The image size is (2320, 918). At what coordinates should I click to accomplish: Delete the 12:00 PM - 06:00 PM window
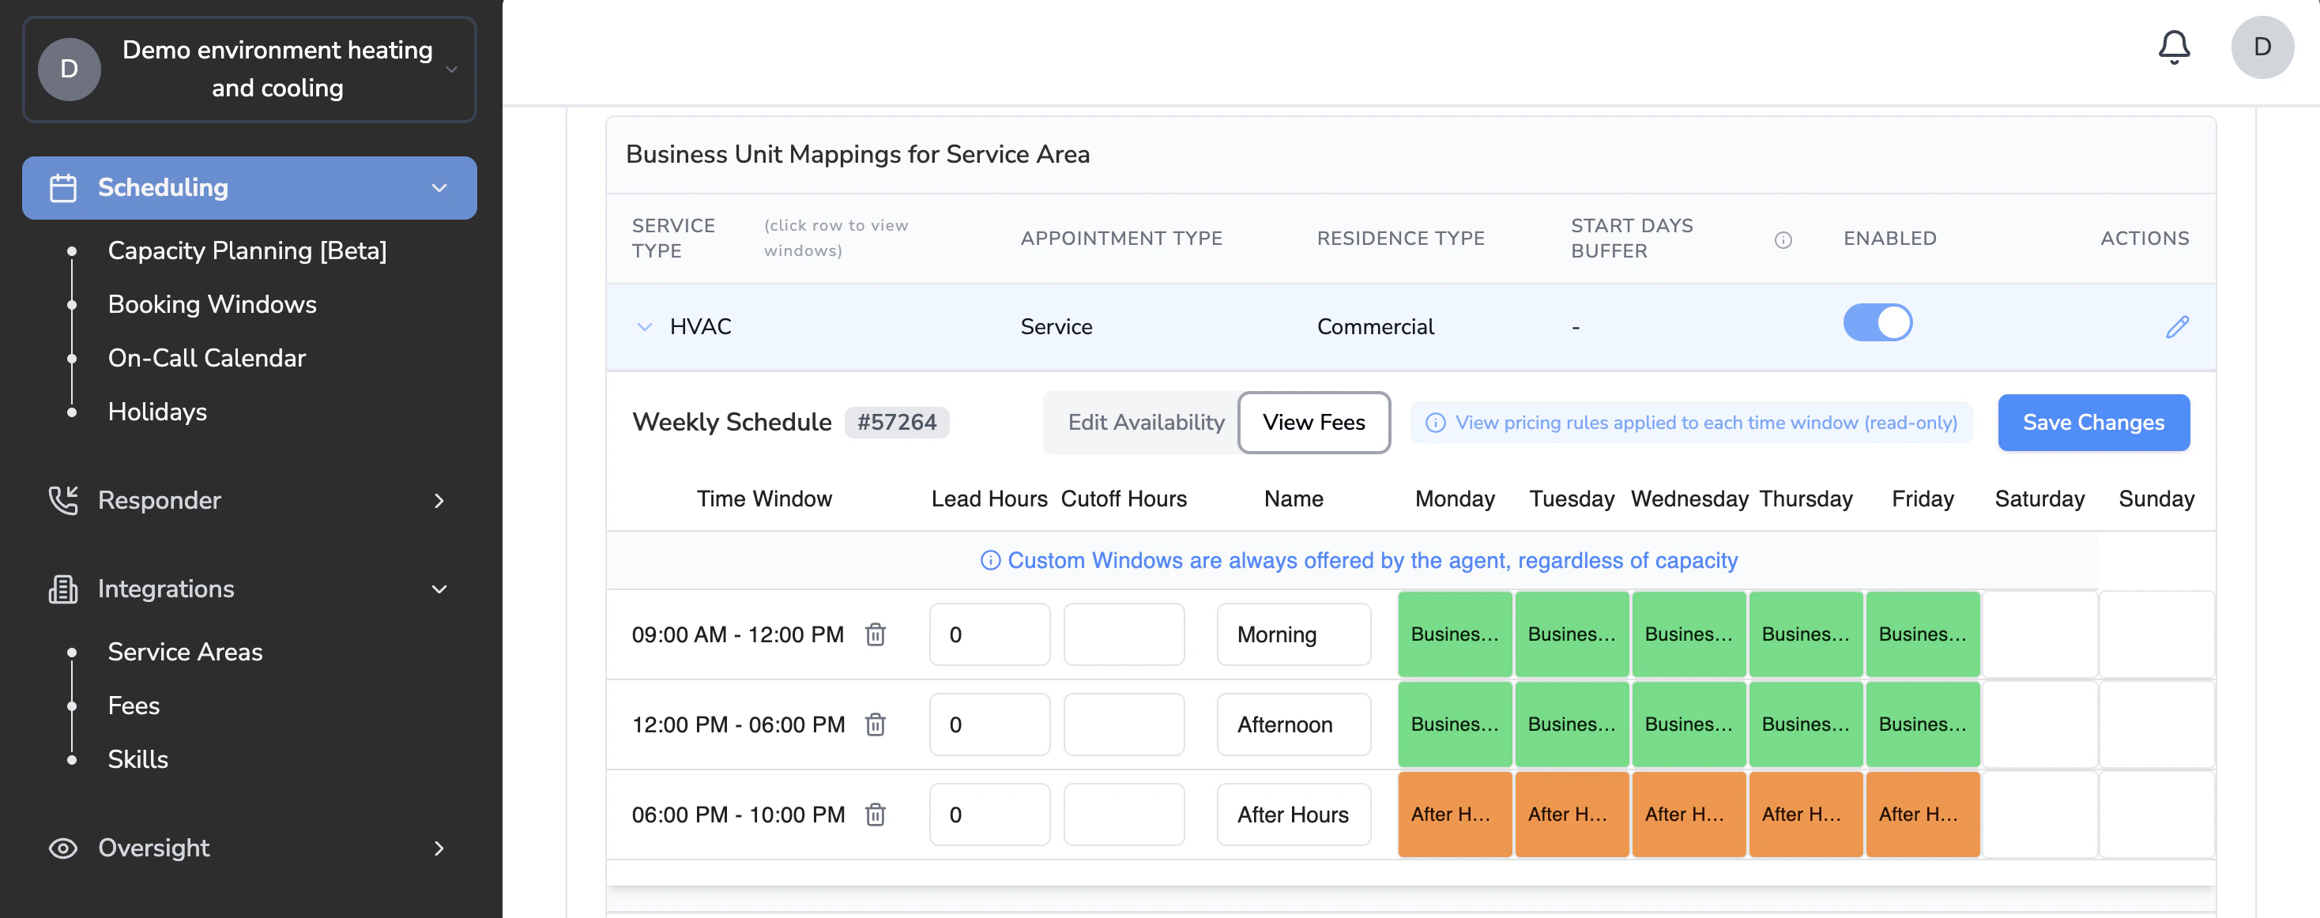tap(875, 724)
